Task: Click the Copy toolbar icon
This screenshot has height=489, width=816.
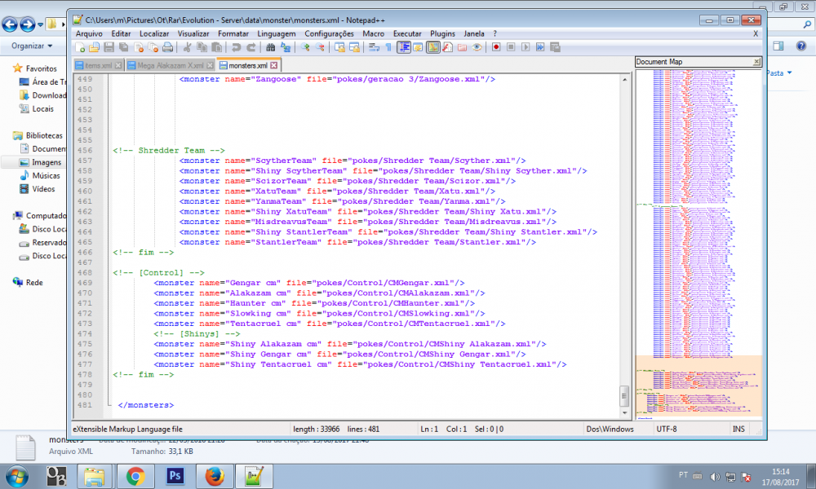Action: click(x=202, y=47)
